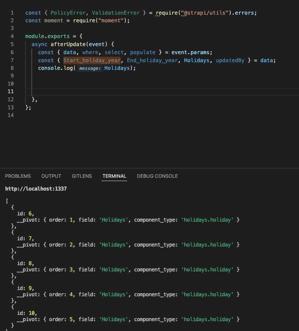This screenshot has height=331, width=299.
Task: Open the GITLENS tab
Action: tap(82, 176)
